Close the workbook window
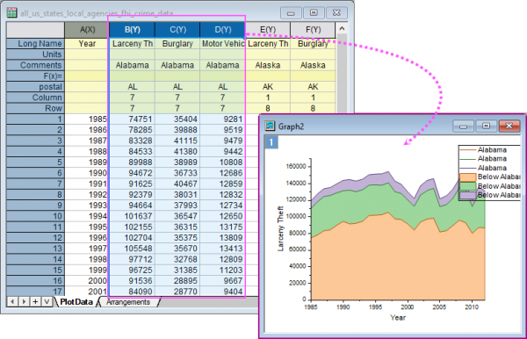 tap(336, 13)
